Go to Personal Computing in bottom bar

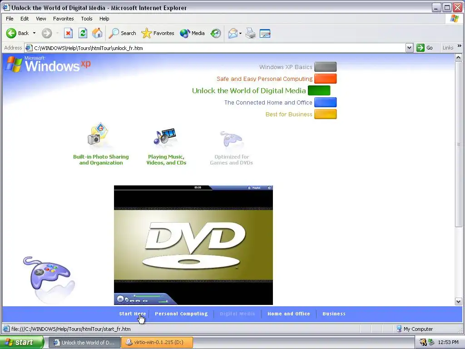point(181,314)
